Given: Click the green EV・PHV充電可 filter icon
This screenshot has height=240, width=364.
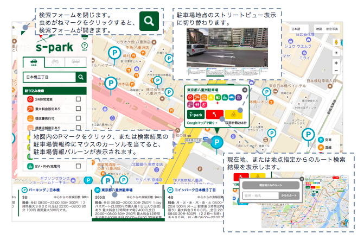Looking at the screenshot, I should tap(30, 166).
